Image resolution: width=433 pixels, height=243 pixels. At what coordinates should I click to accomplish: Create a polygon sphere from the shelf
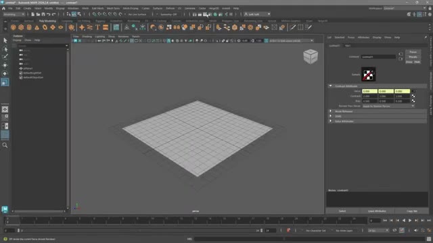tap(14, 27)
